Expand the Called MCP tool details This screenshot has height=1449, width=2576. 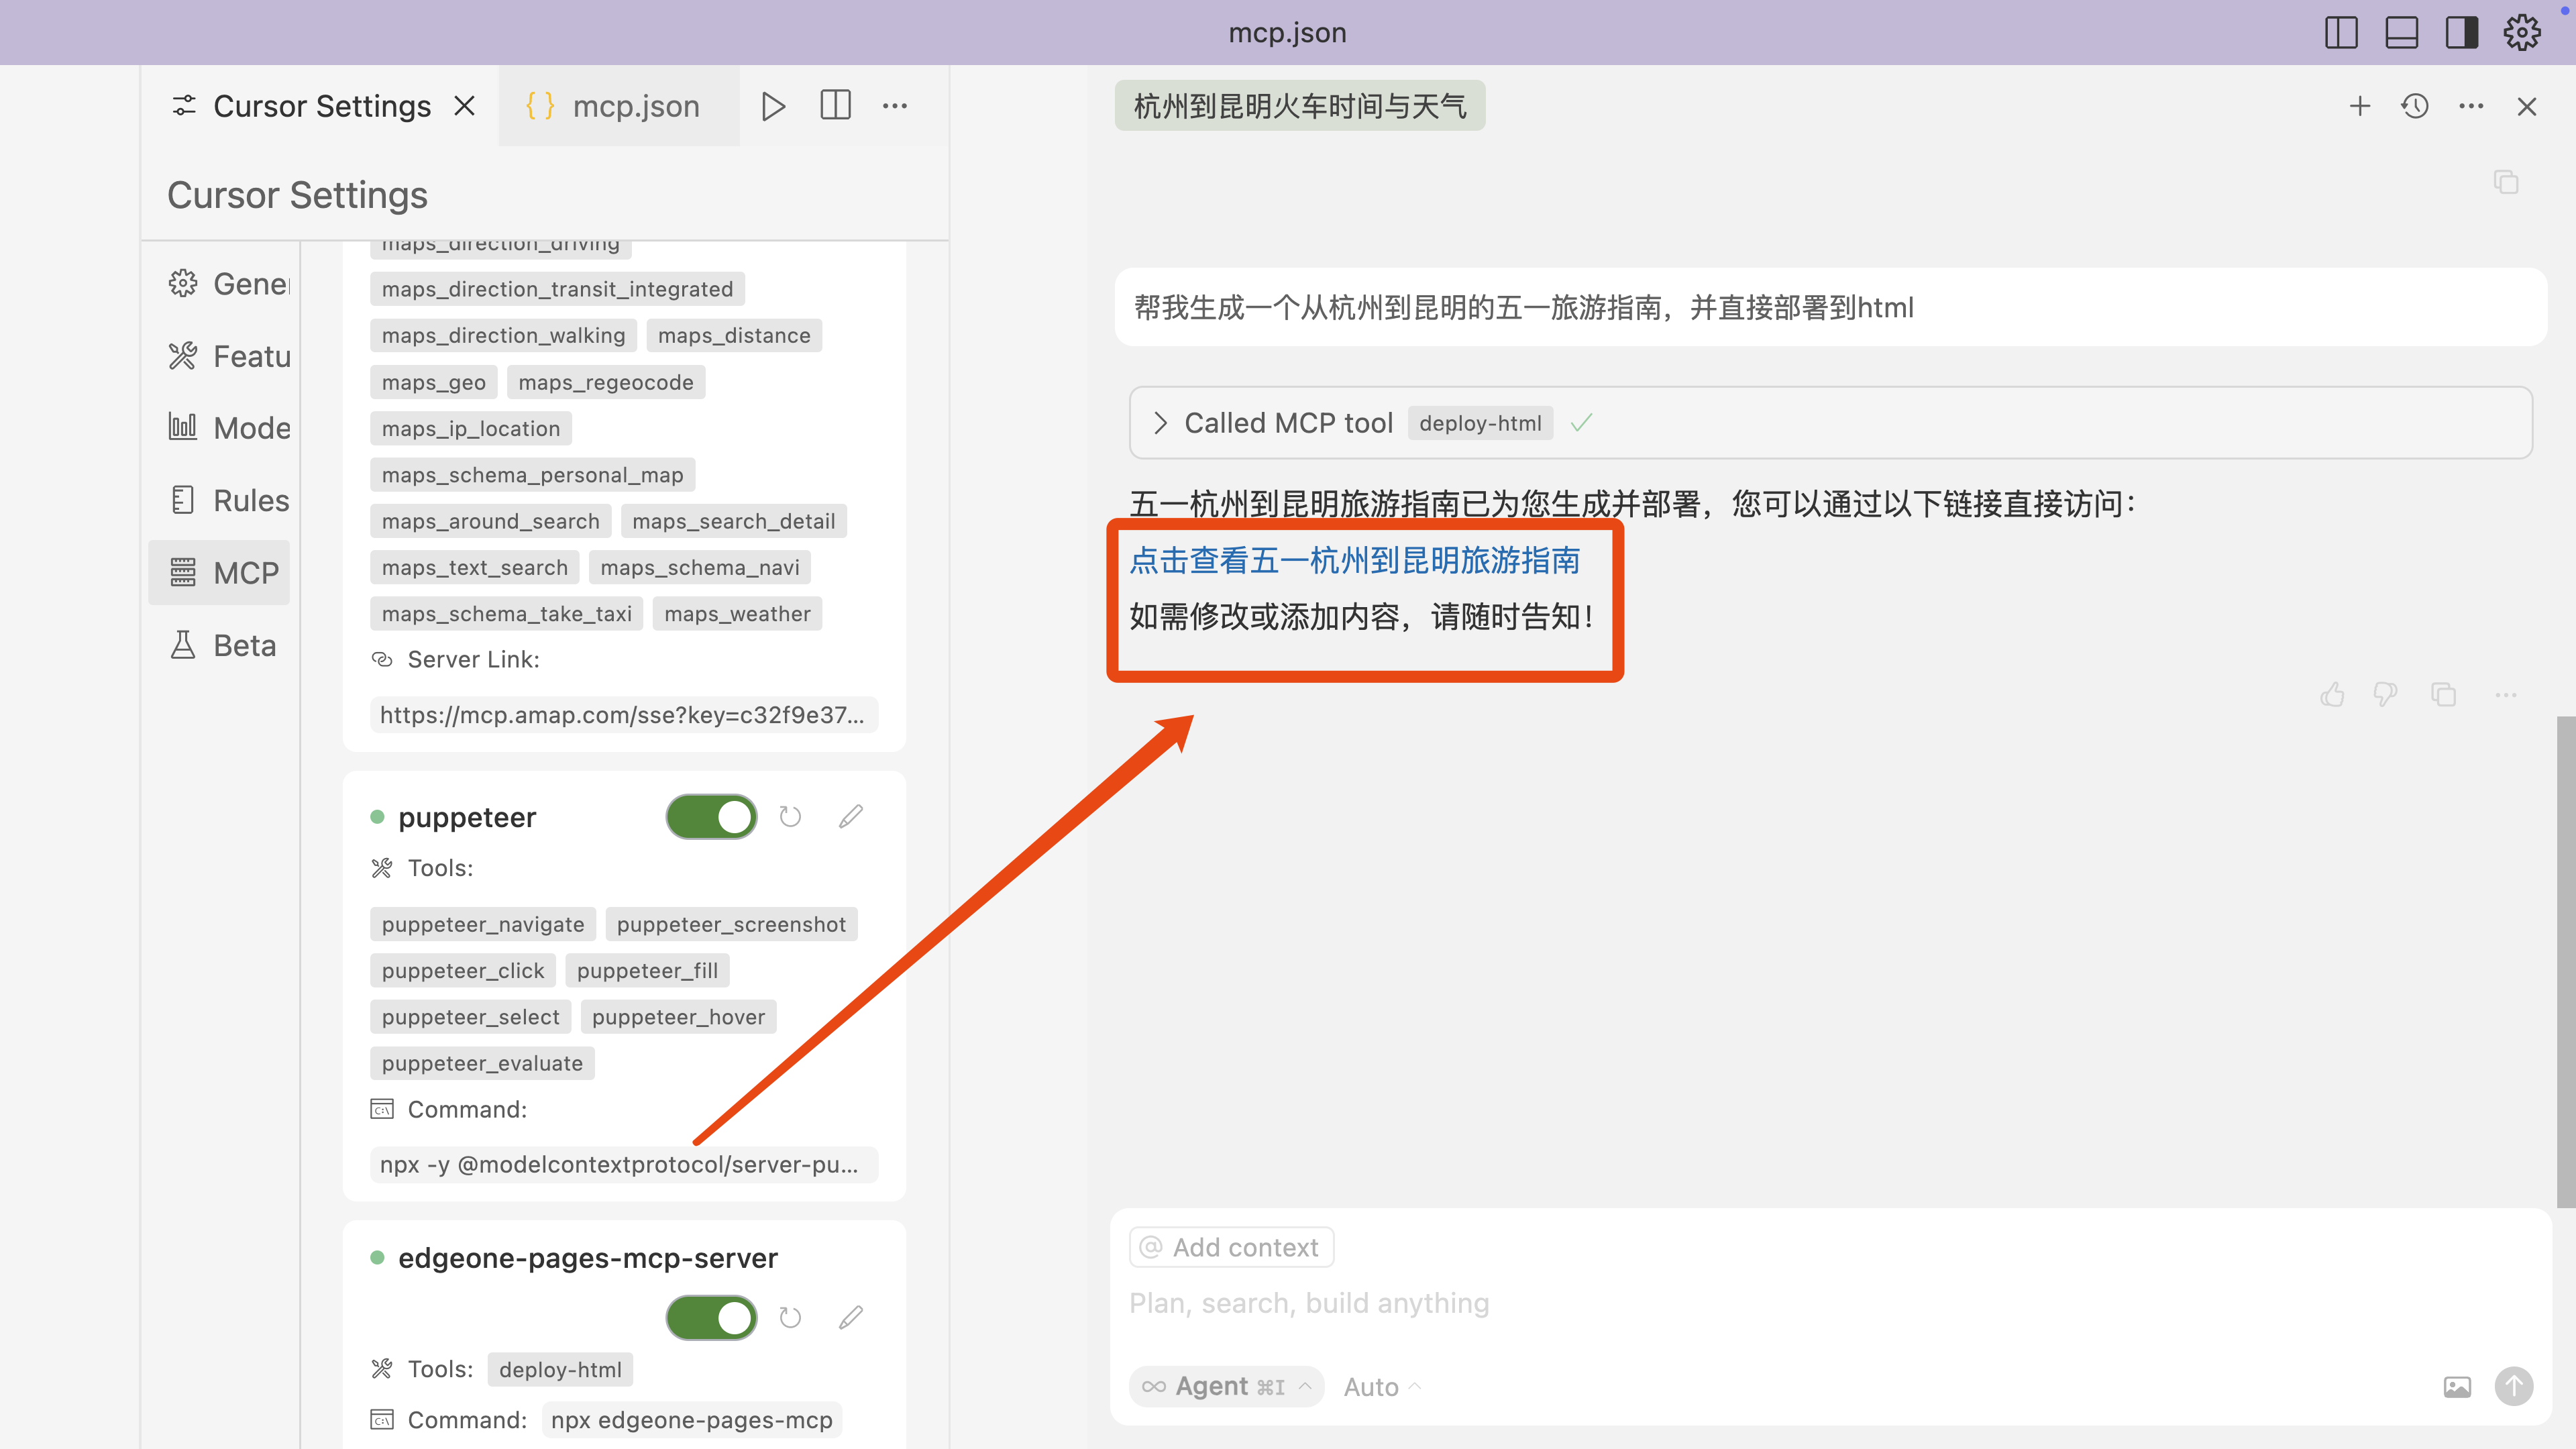(1160, 423)
